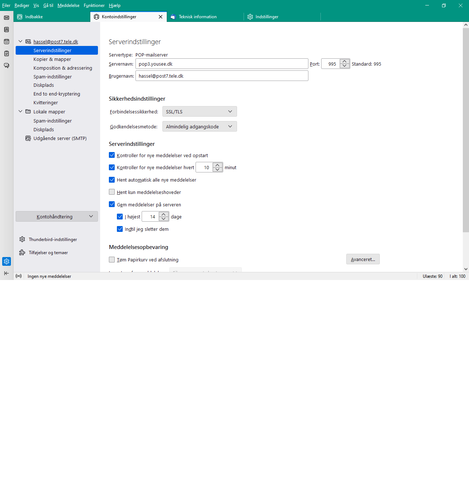Enable Hent kun meddelelseshoveder
The image size is (469, 486).
[x=112, y=192]
